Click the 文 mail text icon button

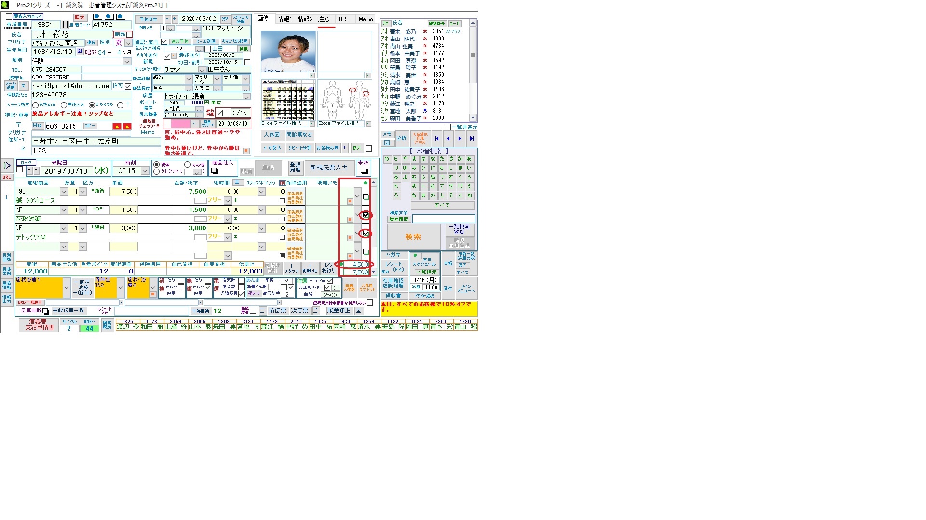pyautogui.click(x=24, y=86)
